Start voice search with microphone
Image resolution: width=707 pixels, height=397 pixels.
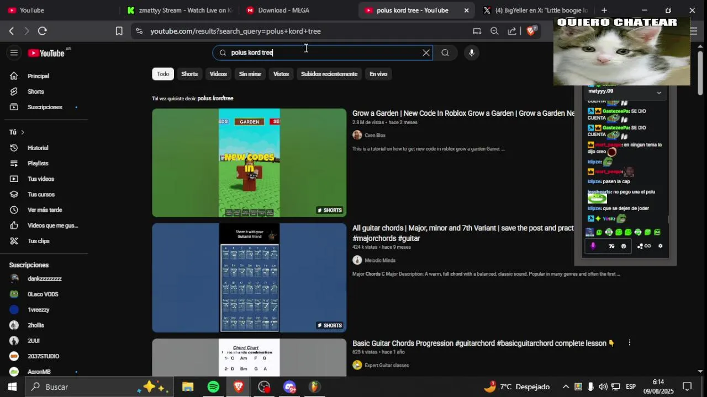point(471,53)
